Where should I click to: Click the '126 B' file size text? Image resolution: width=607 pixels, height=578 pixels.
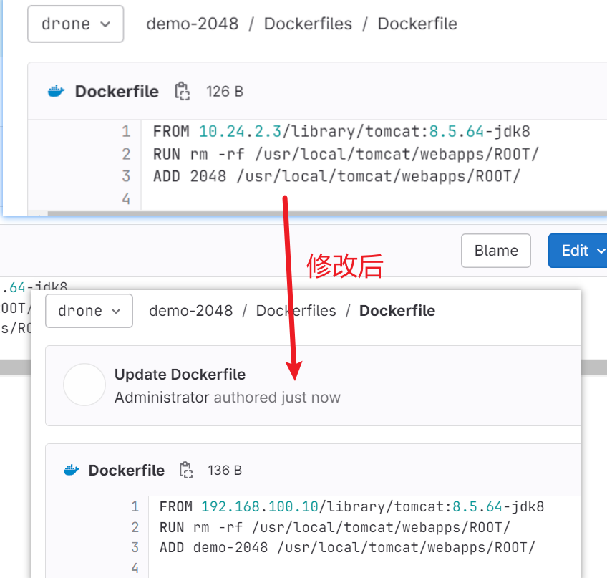coord(225,92)
